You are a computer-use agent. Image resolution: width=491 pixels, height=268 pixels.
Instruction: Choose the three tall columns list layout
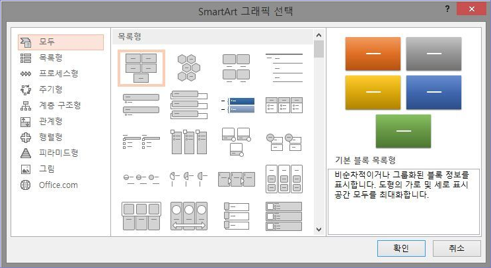pos(189,142)
